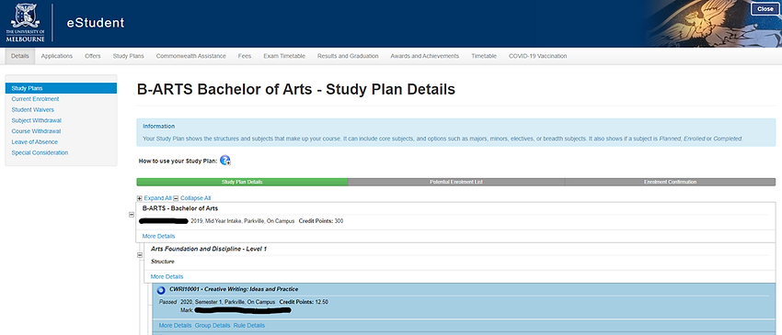Click the Arts Foundation and Discipline heading row
This screenshot has height=335, width=782.
[x=209, y=249]
